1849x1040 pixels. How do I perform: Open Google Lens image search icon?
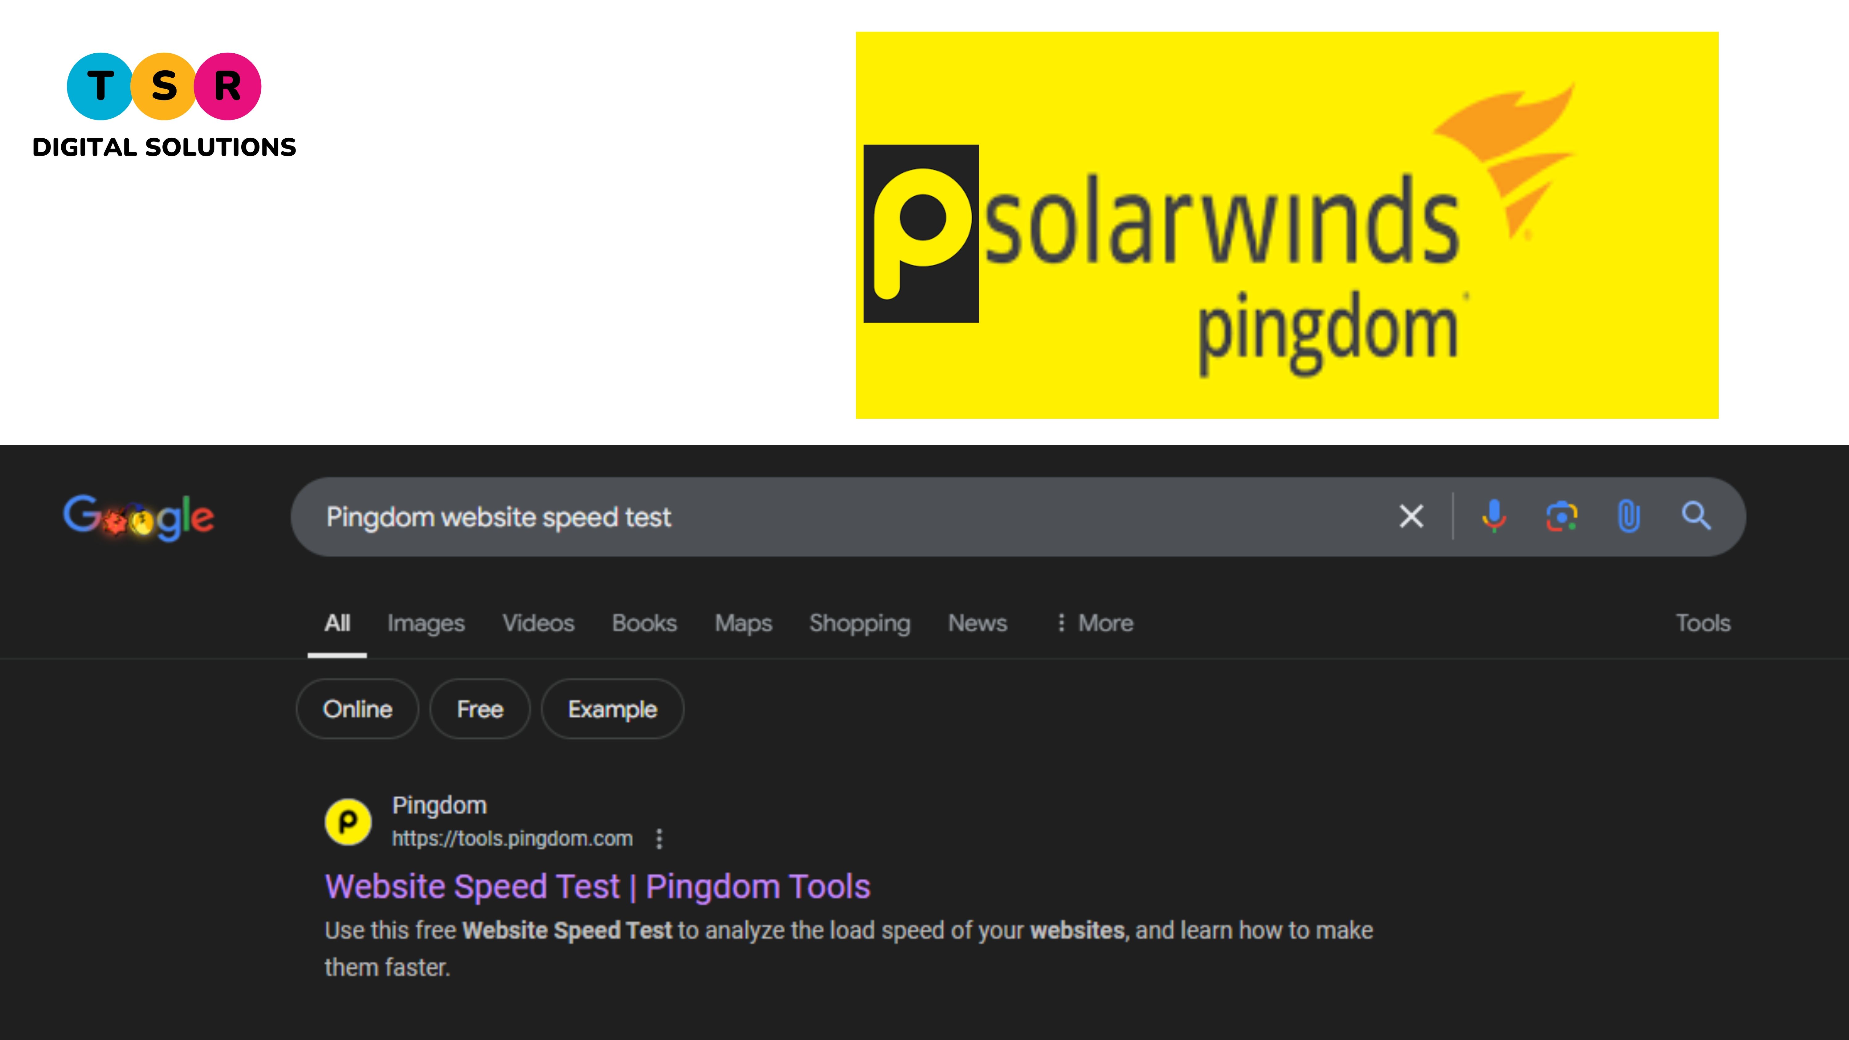tap(1561, 517)
